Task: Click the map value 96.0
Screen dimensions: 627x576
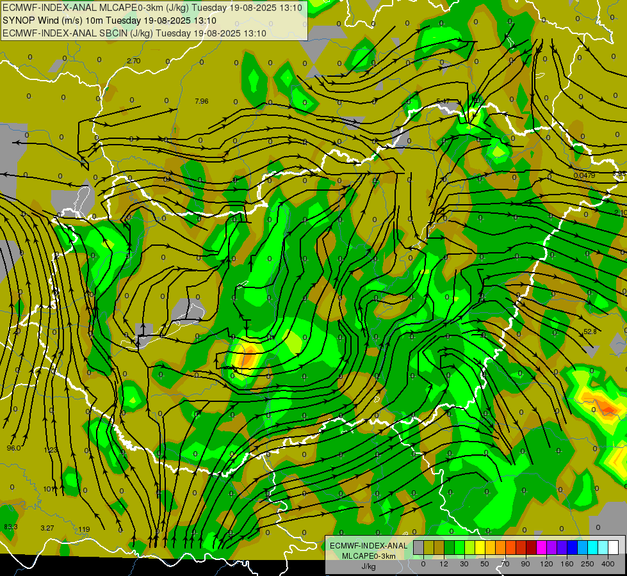Action: coord(13,448)
